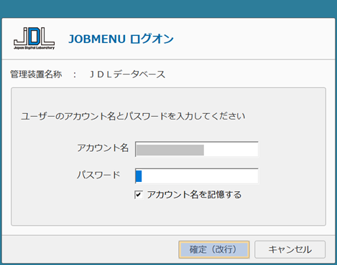337x265 pixels.
Task: Focus the アカウント名 input field
Action: pos(197,149)
